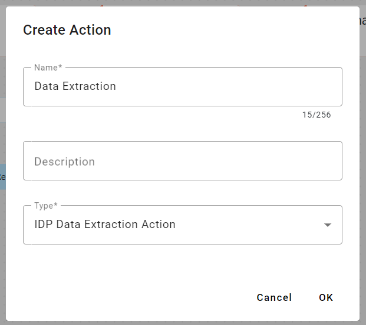This screenshot has width=366, height=325.
Task: Click empty space right of 'Data Extraction'
Action: (x=236, y=87)
